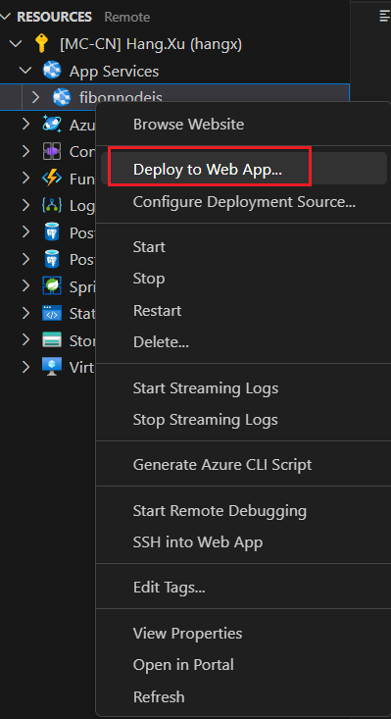
Task: Collapse the Hang.Xu subscription node
Action: [x=17, y=44]
